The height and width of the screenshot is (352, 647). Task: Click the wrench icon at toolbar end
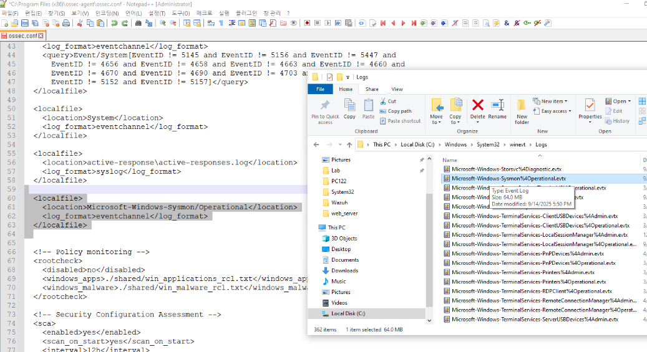click(548, 23)
